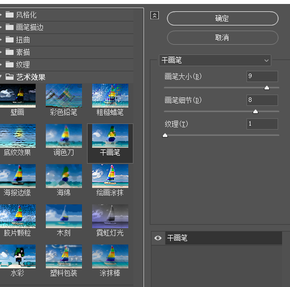Select the 壁画 filter thumbnail
290x287 pixels.
[18, 96]
